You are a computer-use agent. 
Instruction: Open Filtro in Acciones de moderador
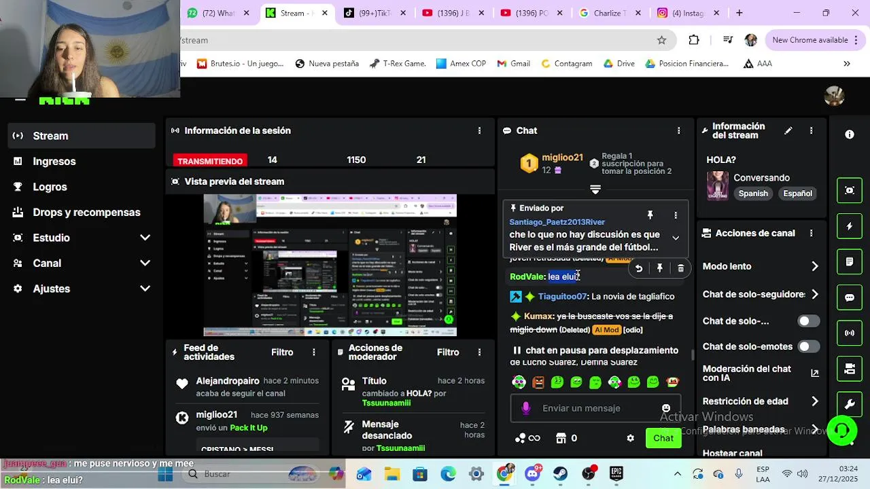point(448,352)
